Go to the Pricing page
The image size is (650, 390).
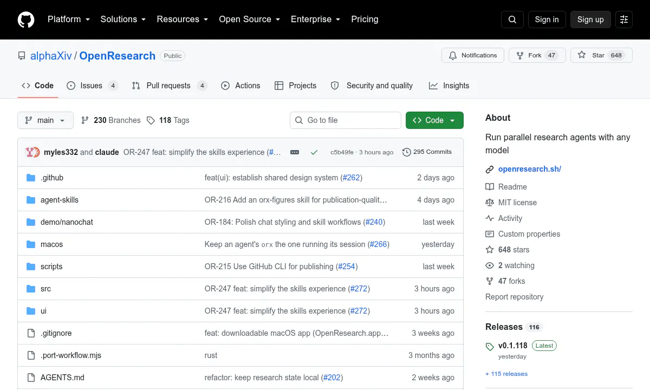(365, 19)
